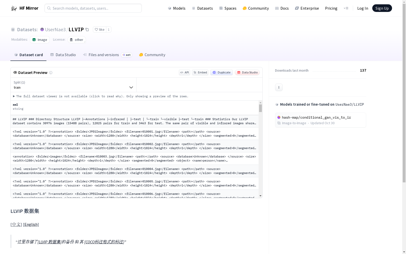Click the Dataset Preview eye icon
This screenshot has height=254, width=406.
[x=15, y=72]
